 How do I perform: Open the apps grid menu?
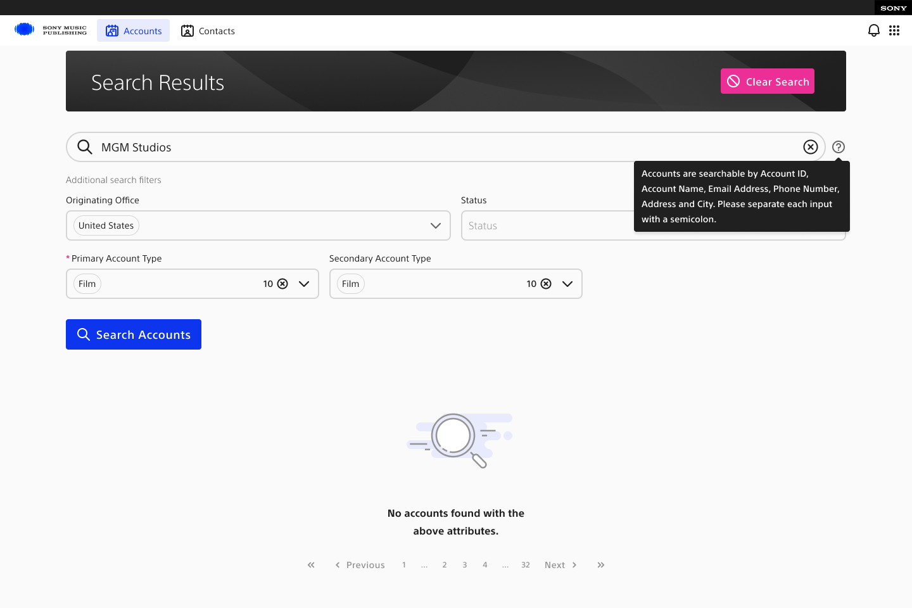click(894, 30)
